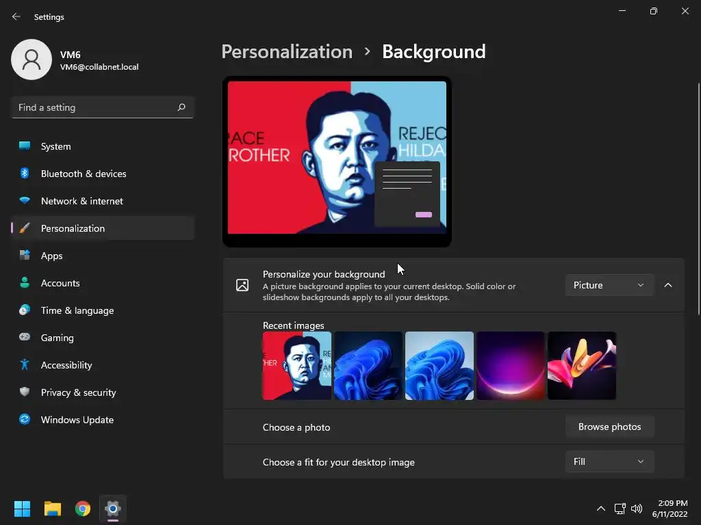The height and width of the screenshot is (525, 701).
Task: Click the volume speaker tray icon
Action: pos(637,509)
